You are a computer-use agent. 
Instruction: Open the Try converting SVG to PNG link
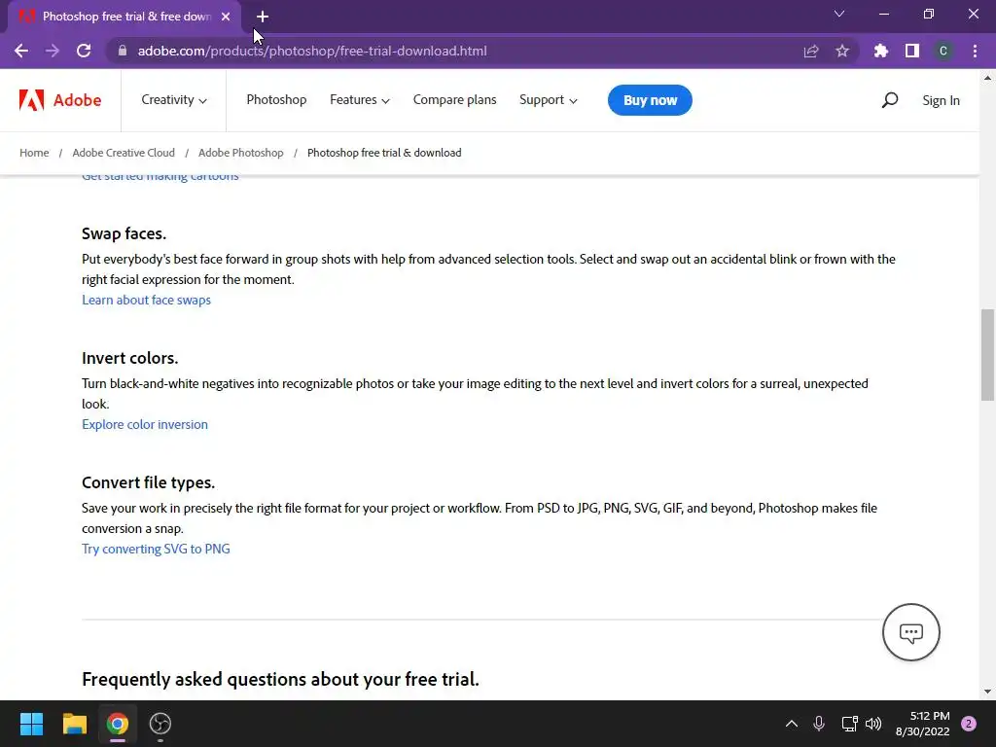click(156, 549)
